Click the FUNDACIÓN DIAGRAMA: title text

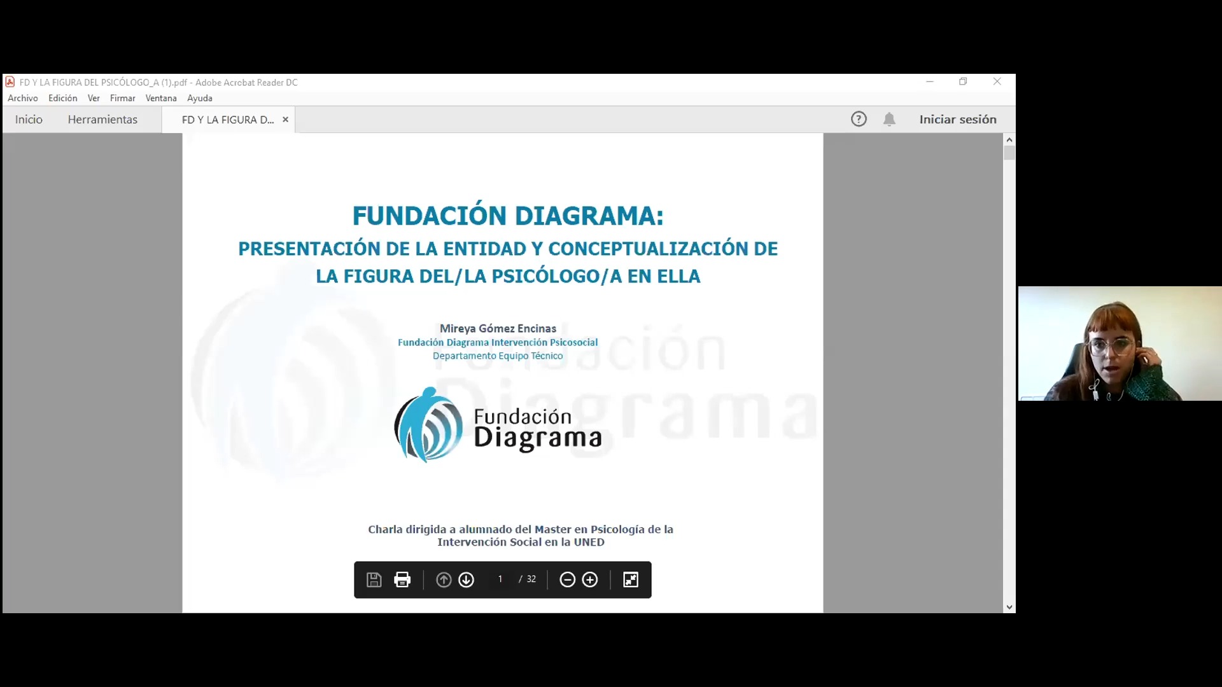508,216
